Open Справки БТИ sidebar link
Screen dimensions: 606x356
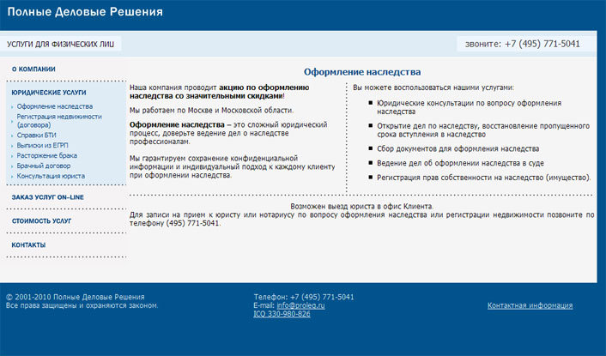click(36, 136)
